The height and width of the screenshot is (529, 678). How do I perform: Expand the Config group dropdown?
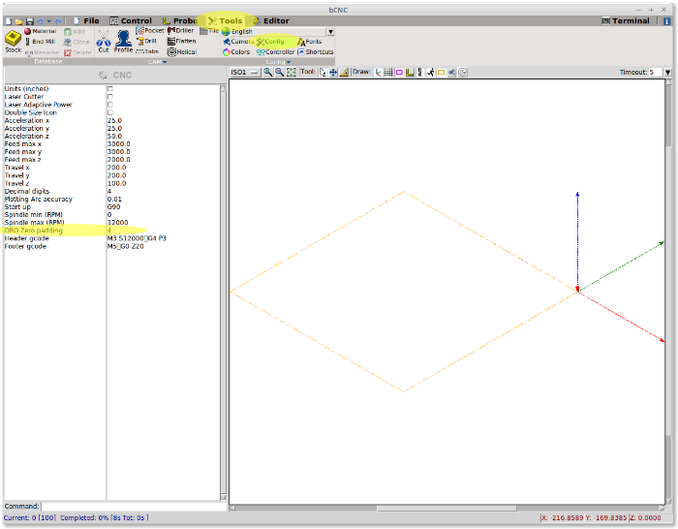(x=278, y=62)
